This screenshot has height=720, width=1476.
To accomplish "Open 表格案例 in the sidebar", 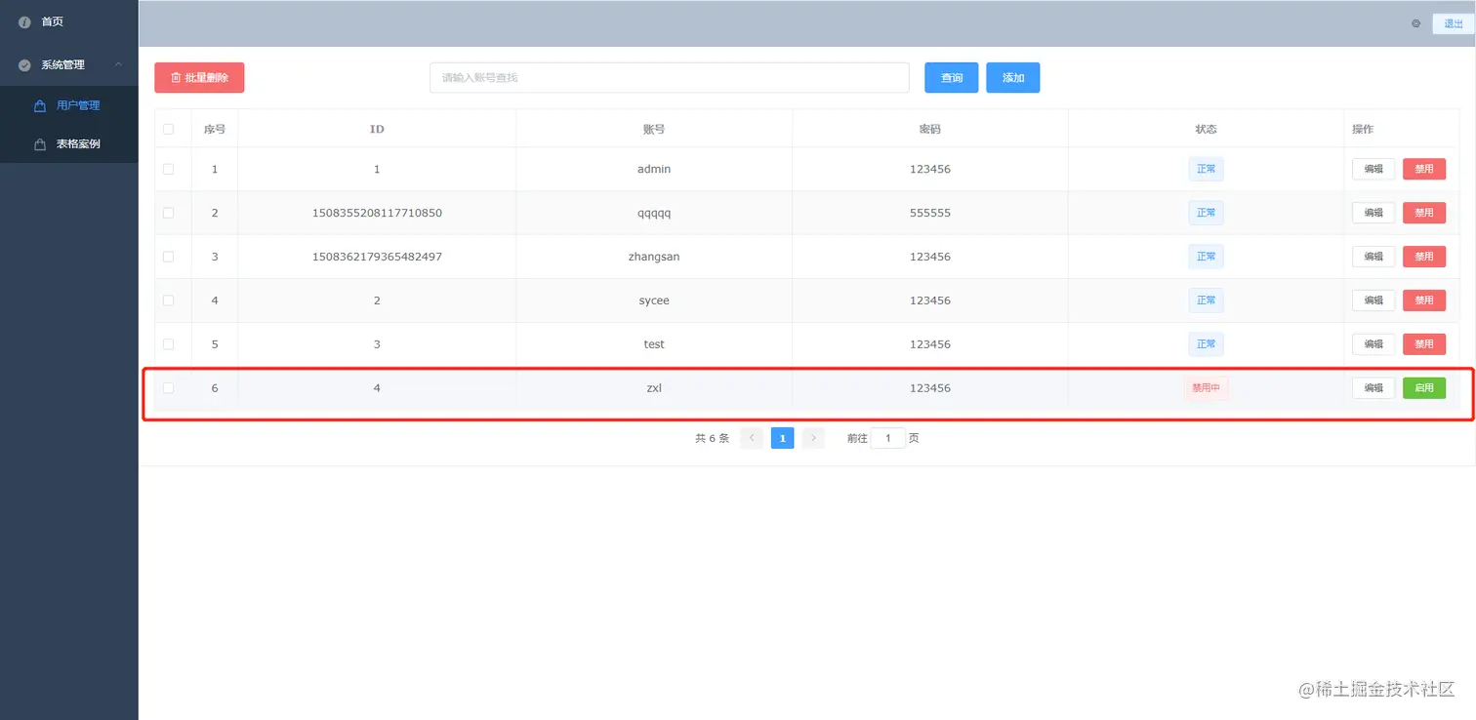I will point(78,144).
